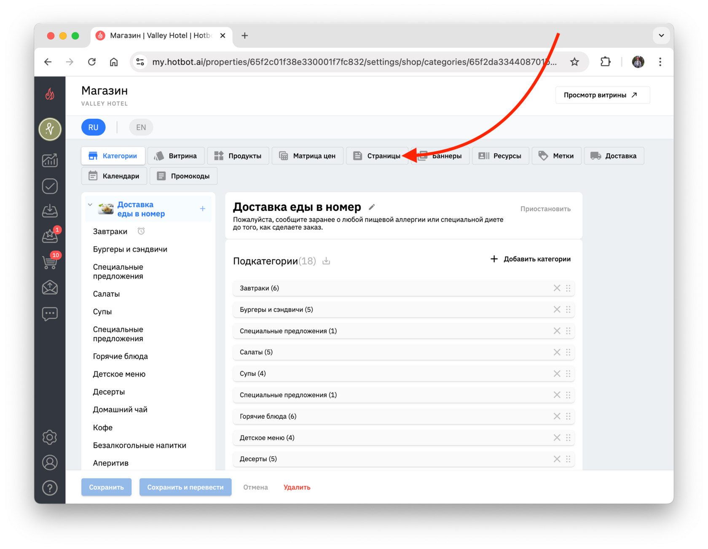Click Просмотр витрины button
The height and width of the screenshot is (549, 708).
[602, 95]
